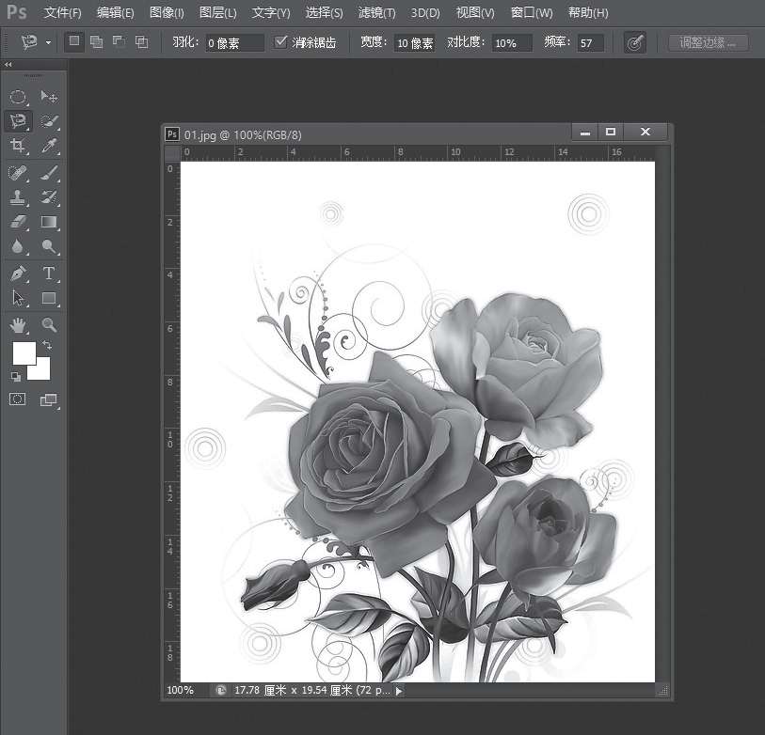Image resolution: width=765 pixels, height=735 pixels.
Task: Open the 滤镜(T) menu
Action: click(376, 13)
